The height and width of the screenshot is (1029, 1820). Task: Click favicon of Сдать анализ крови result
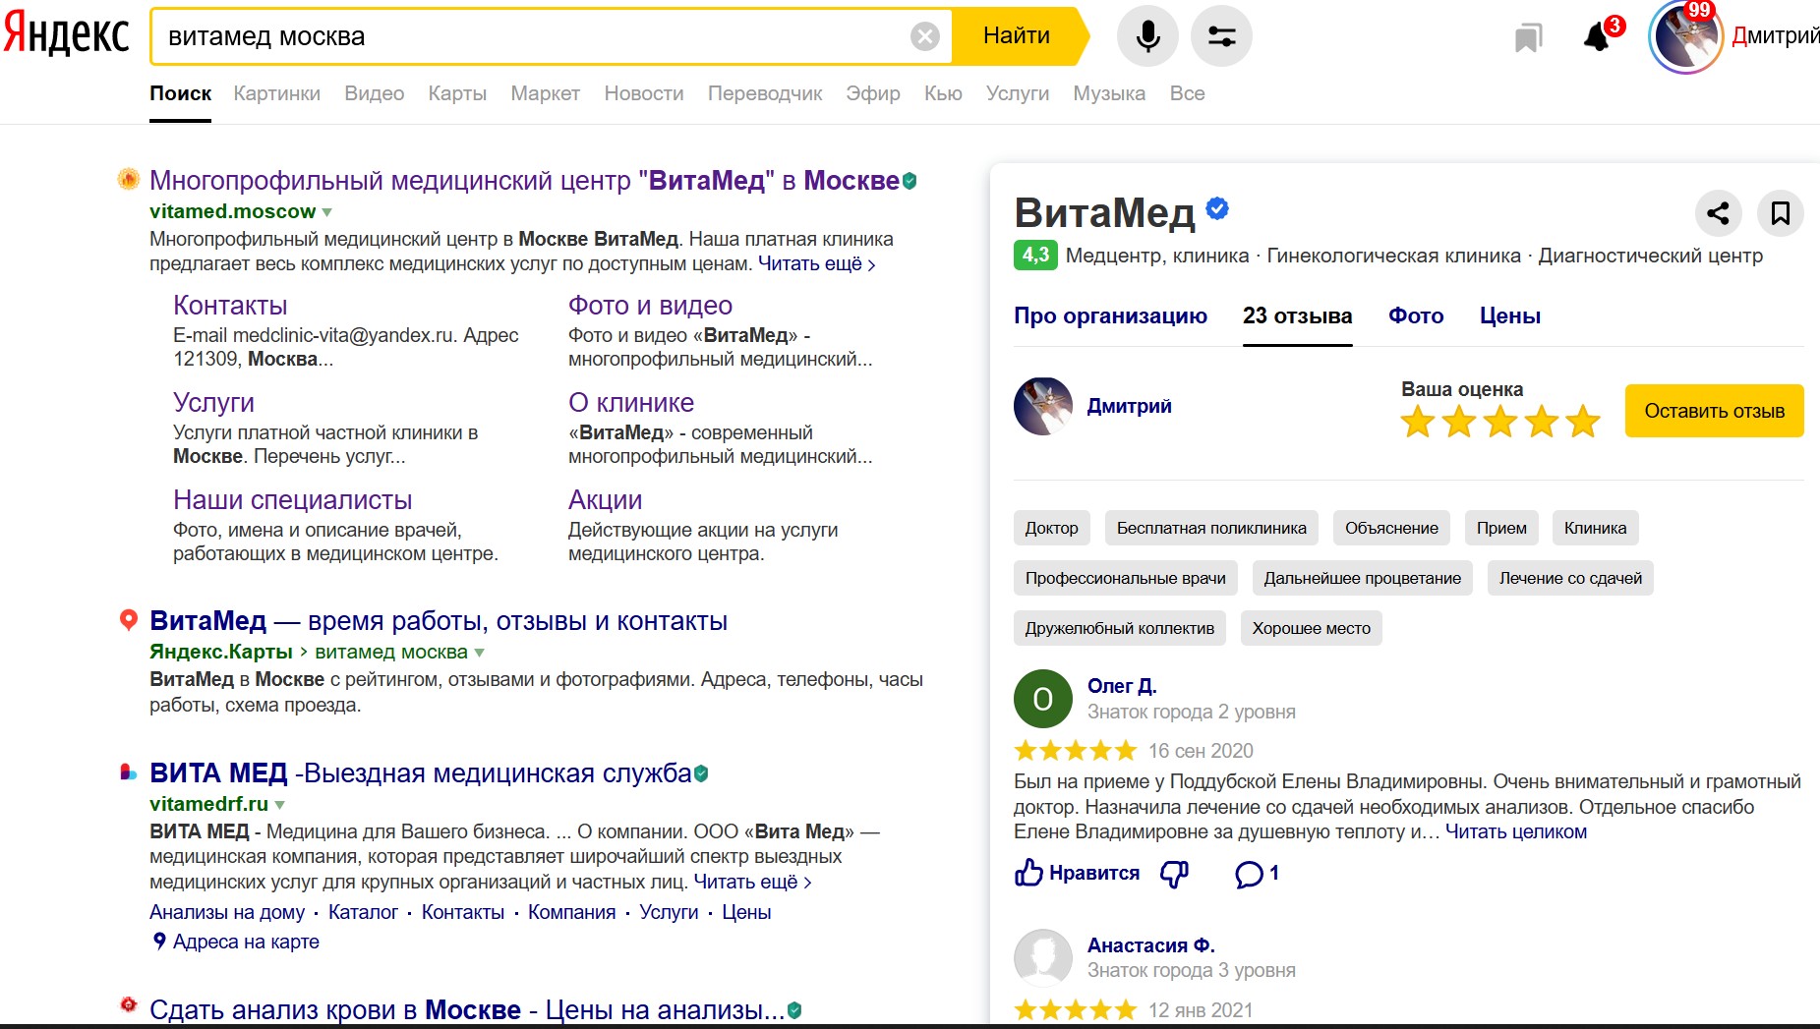coord(128,1004)
